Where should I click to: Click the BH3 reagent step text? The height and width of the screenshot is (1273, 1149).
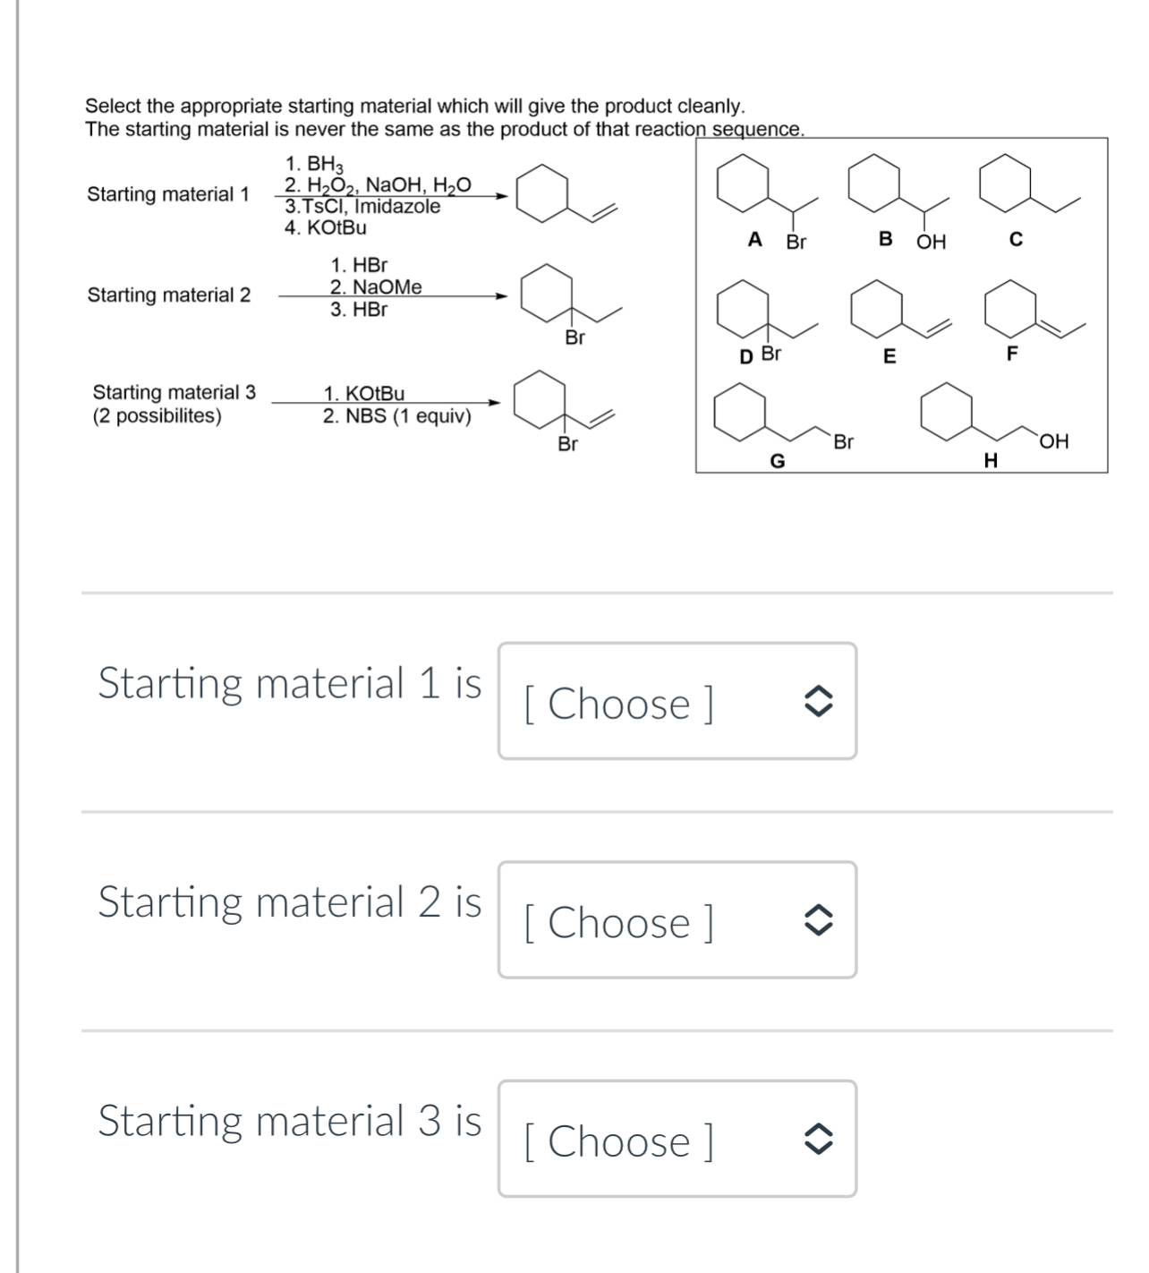click(x=313, y=164)
